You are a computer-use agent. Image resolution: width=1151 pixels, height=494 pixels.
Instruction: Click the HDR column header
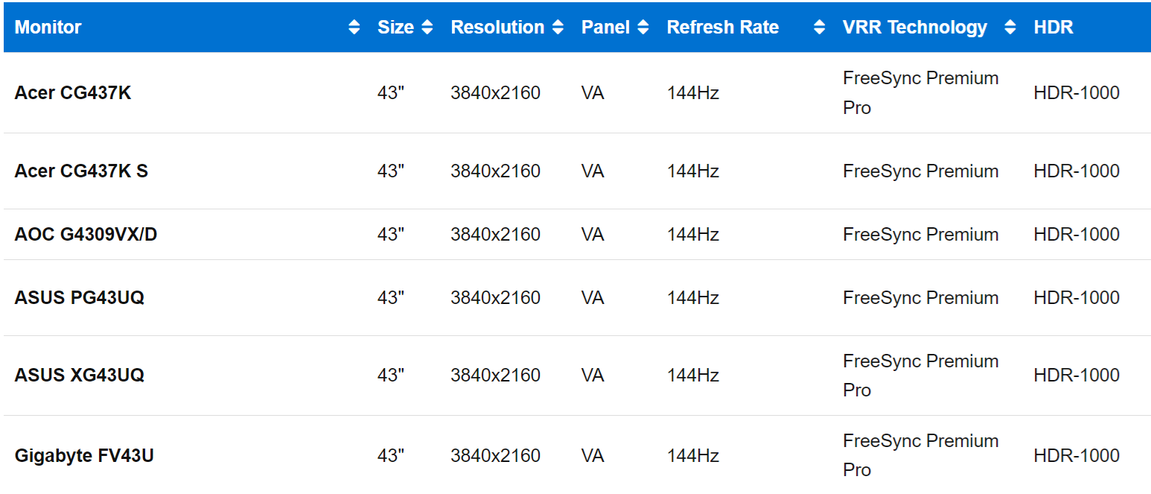pyautogui.click(x=1053, y=28)
